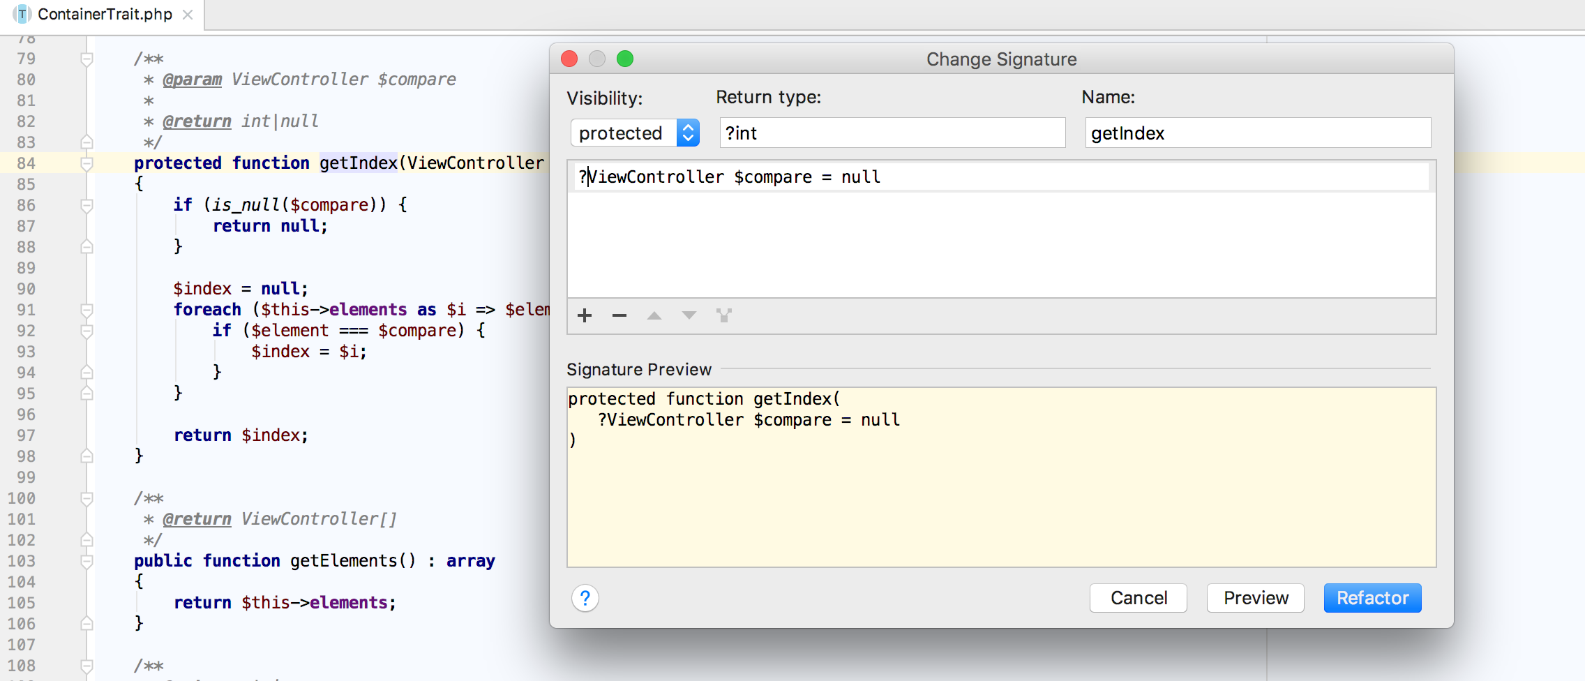The image size is (1585, 681).
Task: Fold the getElements function at line 103
Action: coord(87,561)
